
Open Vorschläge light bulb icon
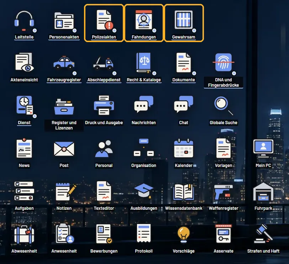pos(184,234)
